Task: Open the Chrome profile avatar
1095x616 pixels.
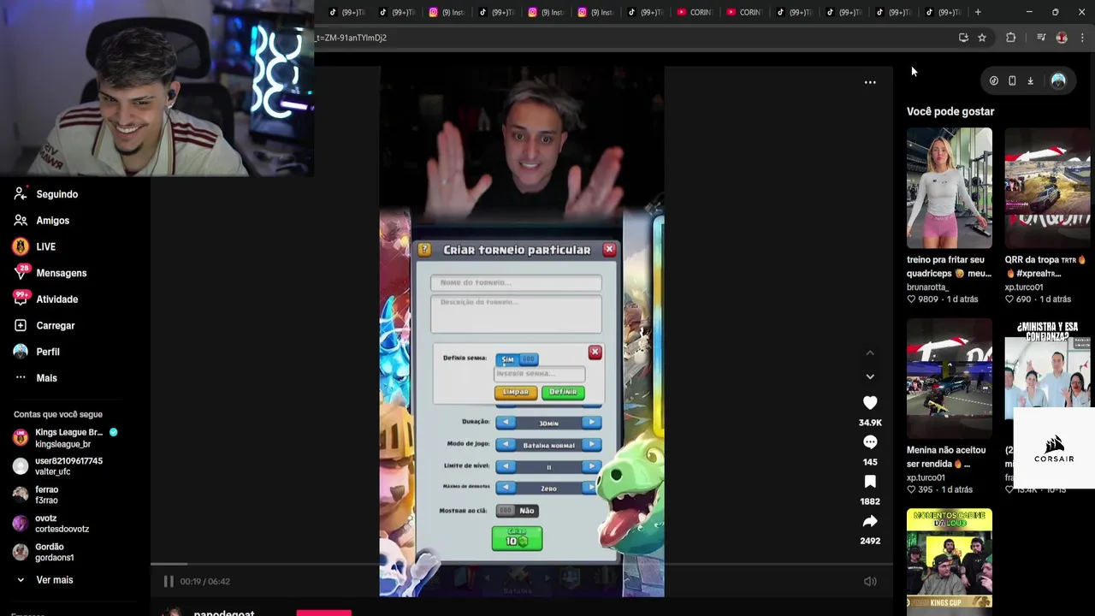Action: (1062, 38)
